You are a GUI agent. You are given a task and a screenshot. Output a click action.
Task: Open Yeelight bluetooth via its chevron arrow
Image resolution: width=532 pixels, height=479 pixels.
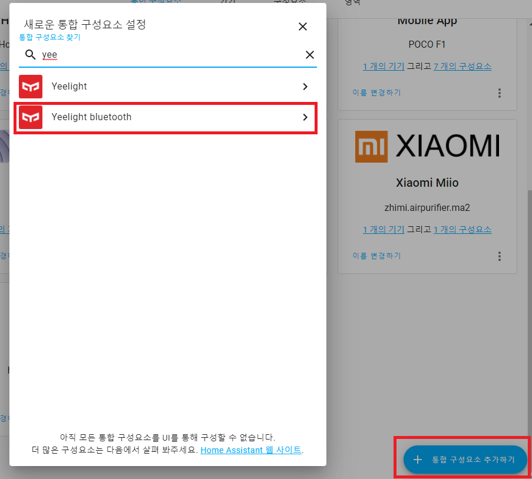click(x=305, y=117)
